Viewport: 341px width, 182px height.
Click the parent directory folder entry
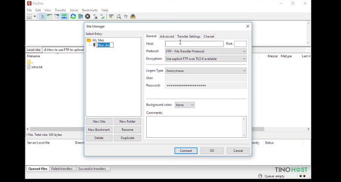(x=30, y=62)
